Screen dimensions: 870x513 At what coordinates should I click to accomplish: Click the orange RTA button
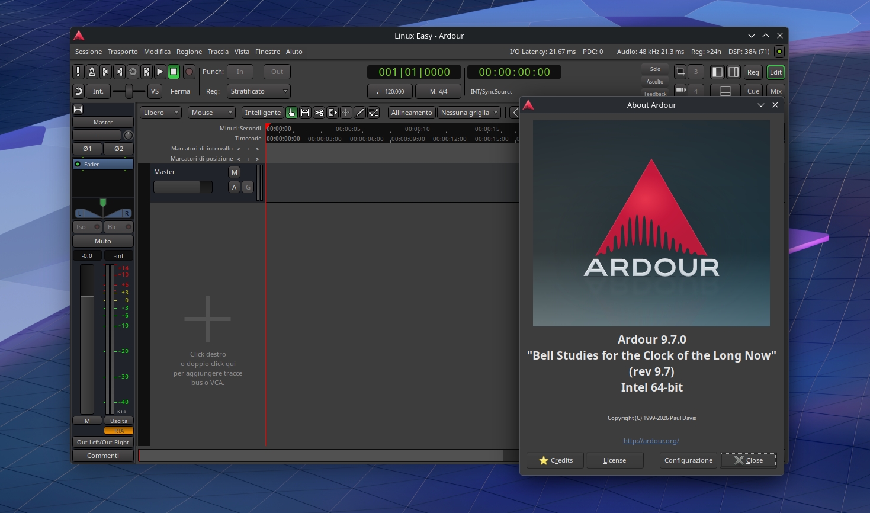[x=118, y=431]
